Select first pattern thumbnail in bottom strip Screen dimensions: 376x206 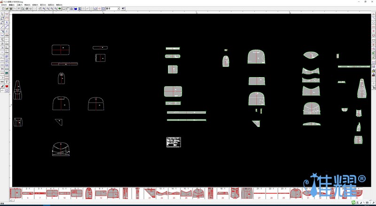click(16, 193)
